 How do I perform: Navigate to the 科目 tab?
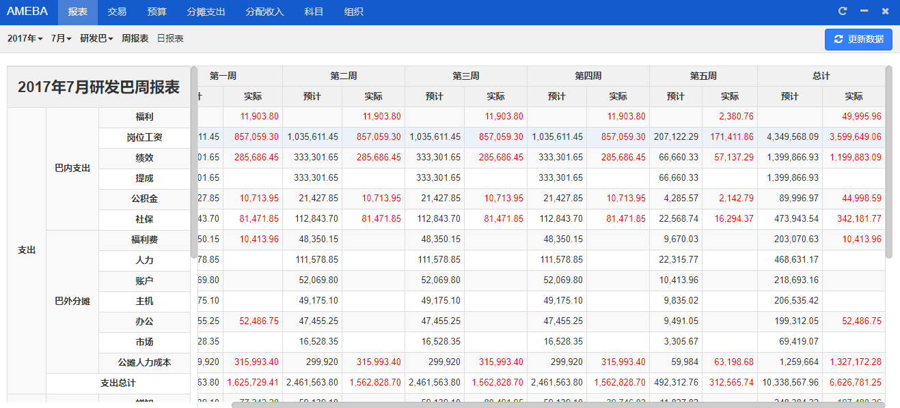coord(314,12)
